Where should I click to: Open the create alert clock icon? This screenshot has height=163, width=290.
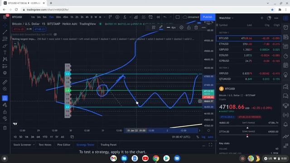pos(150,17)
